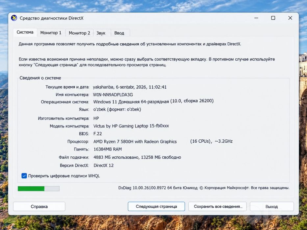
Task: Open the Ввод tab
Action: tap(119, 33)
